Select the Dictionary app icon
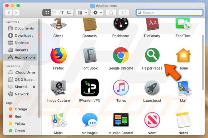The width and height of the screenshot is (208, 138). coord(152,24)
